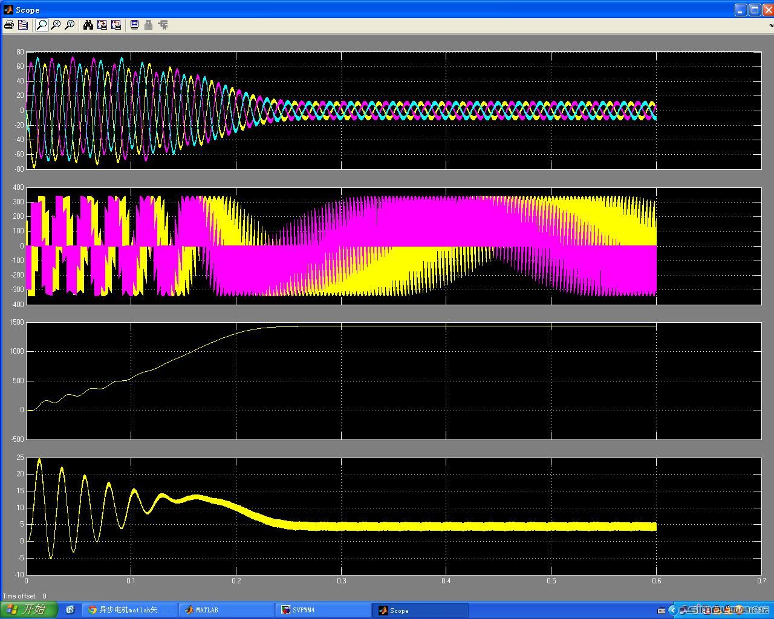This screenshot has width=774, height=619.
Task: Switch to the Chrome taskbar window
Action: coord(129,610)
